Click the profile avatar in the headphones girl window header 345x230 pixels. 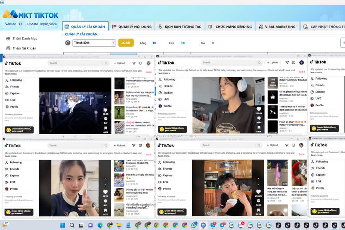click(301, 62)
